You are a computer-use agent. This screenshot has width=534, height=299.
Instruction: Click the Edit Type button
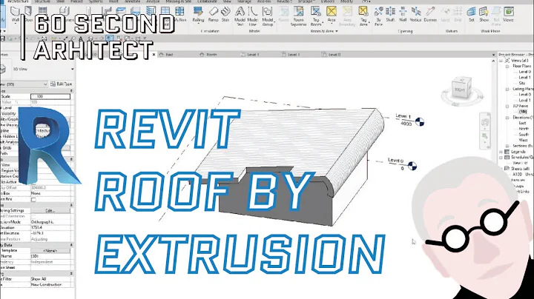[61, 84]
